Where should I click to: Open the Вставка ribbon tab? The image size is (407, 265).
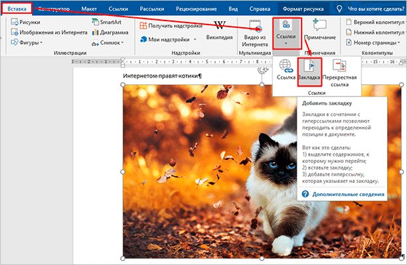point(17,9)
